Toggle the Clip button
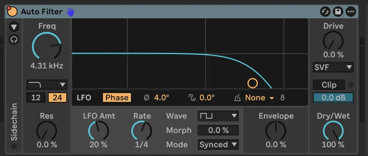Image resolution: width=368 pixels, height=156 pixels. point(329,85)
